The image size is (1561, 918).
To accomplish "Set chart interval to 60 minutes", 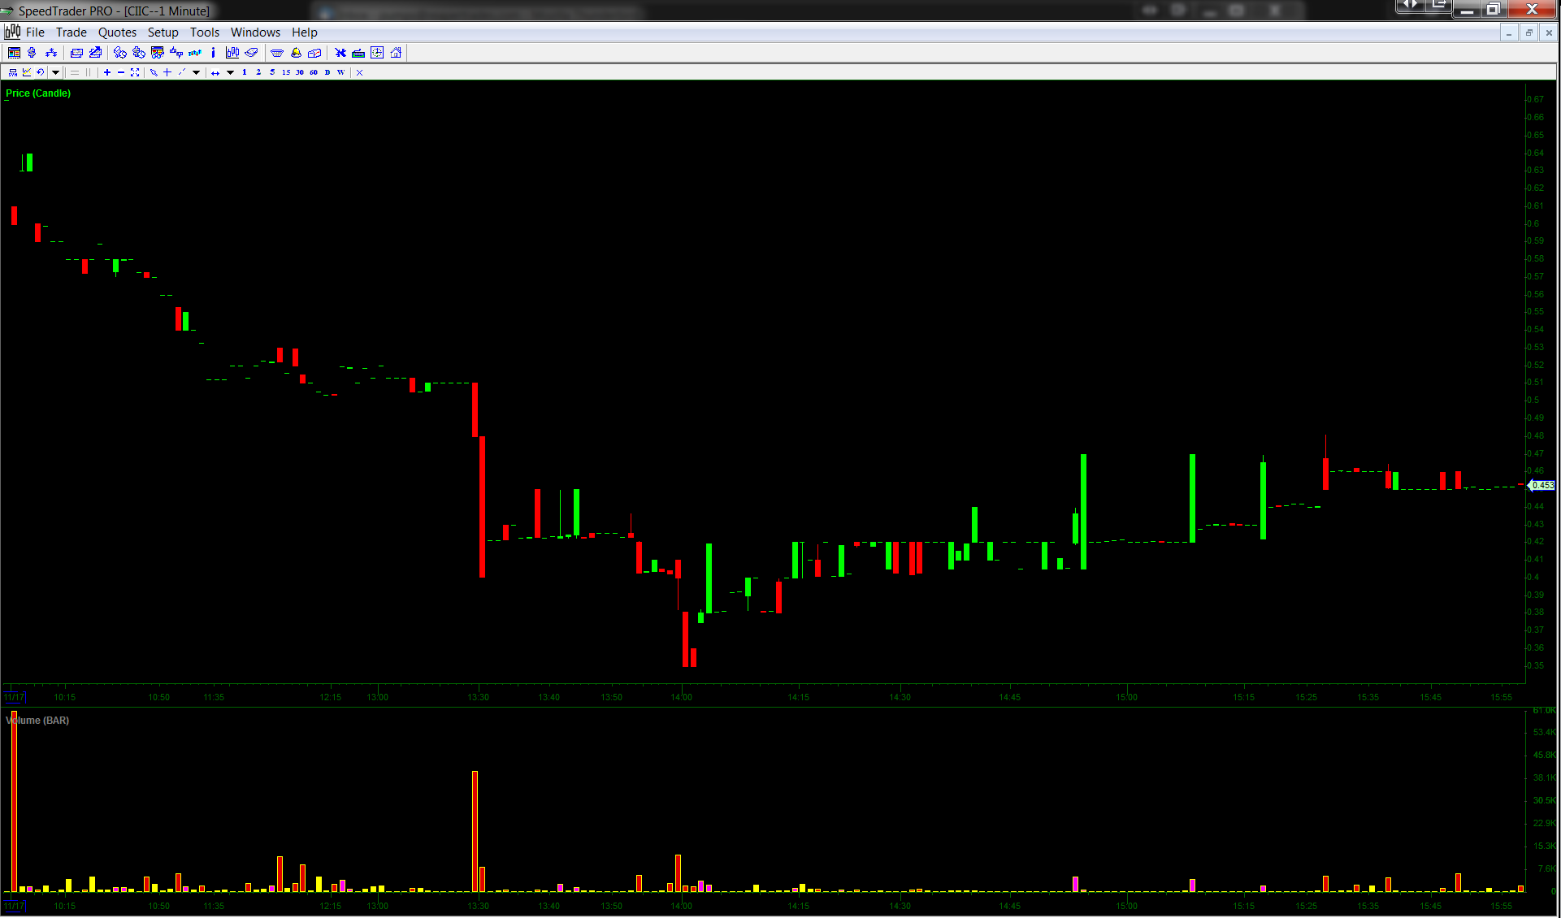I will pos(314,72).
